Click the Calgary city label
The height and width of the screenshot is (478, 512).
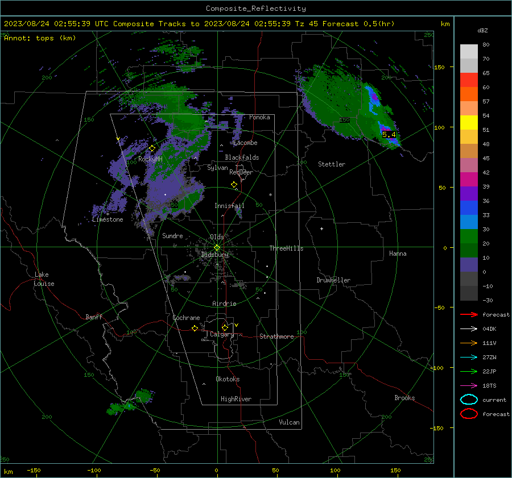222,334
